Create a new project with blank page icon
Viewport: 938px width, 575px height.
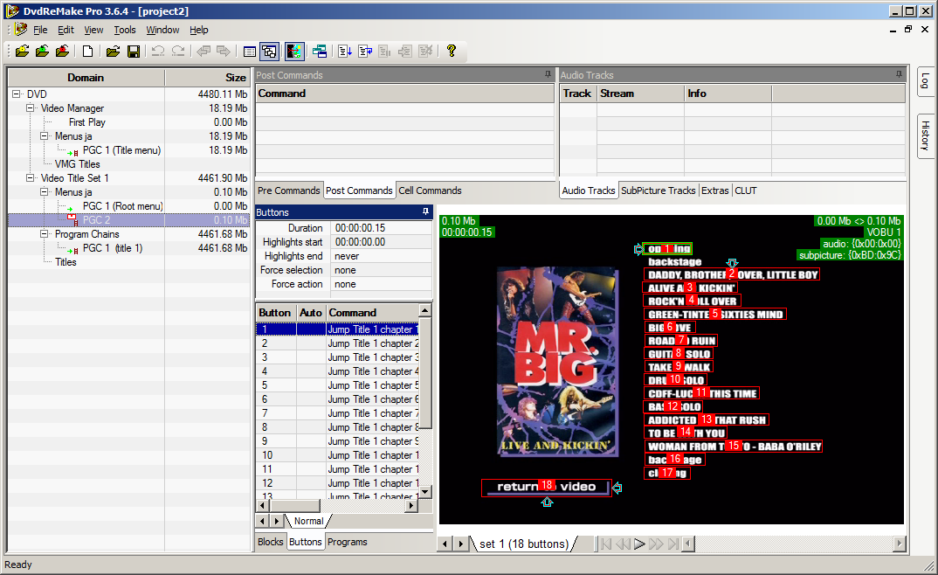tap(88, 52)
